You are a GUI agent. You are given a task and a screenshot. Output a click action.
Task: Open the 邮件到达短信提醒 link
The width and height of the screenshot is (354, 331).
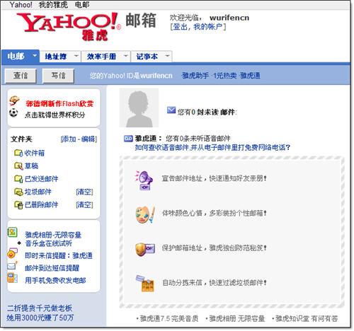(52, 268)
